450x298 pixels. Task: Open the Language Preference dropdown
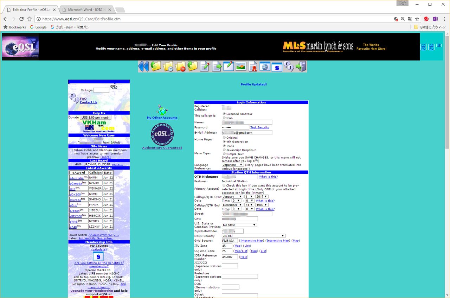233,165
